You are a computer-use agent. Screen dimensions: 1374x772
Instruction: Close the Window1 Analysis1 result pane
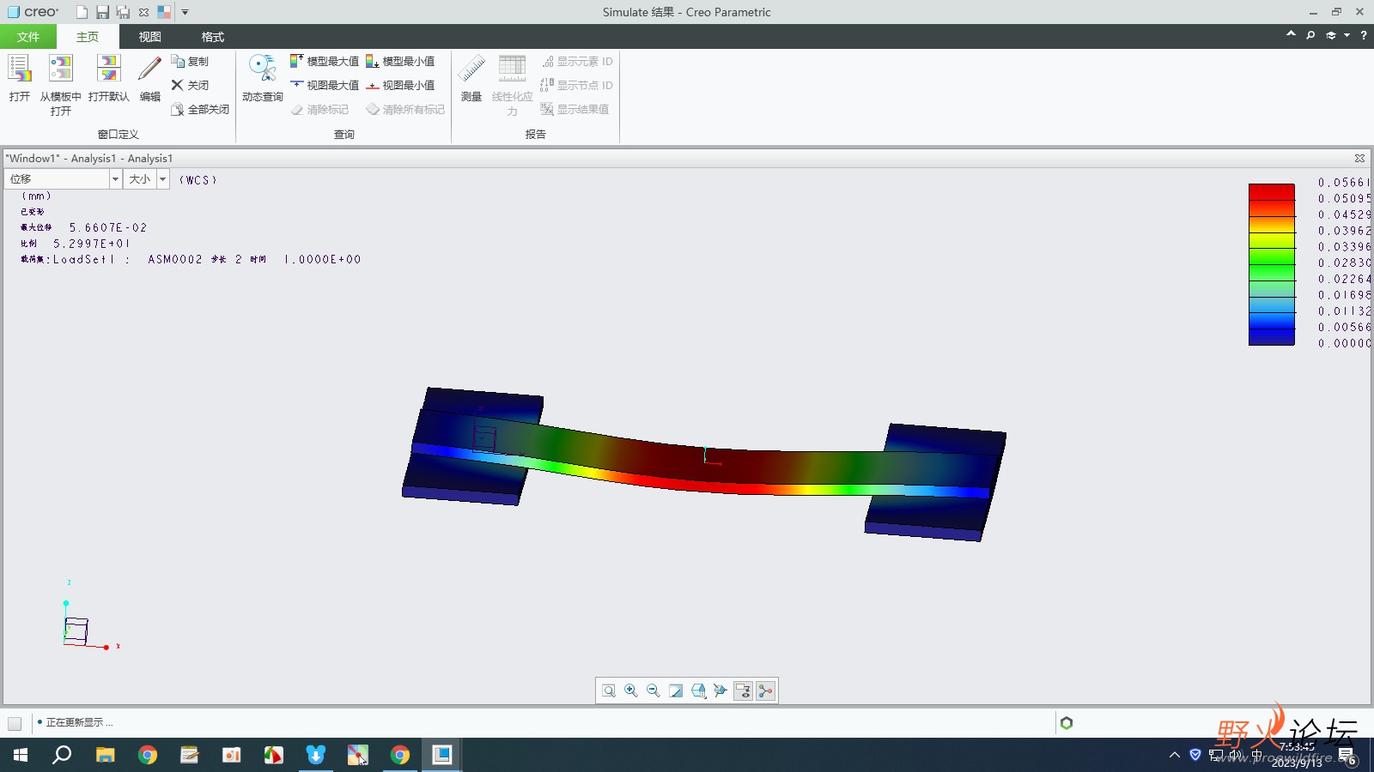(1359, 158)
